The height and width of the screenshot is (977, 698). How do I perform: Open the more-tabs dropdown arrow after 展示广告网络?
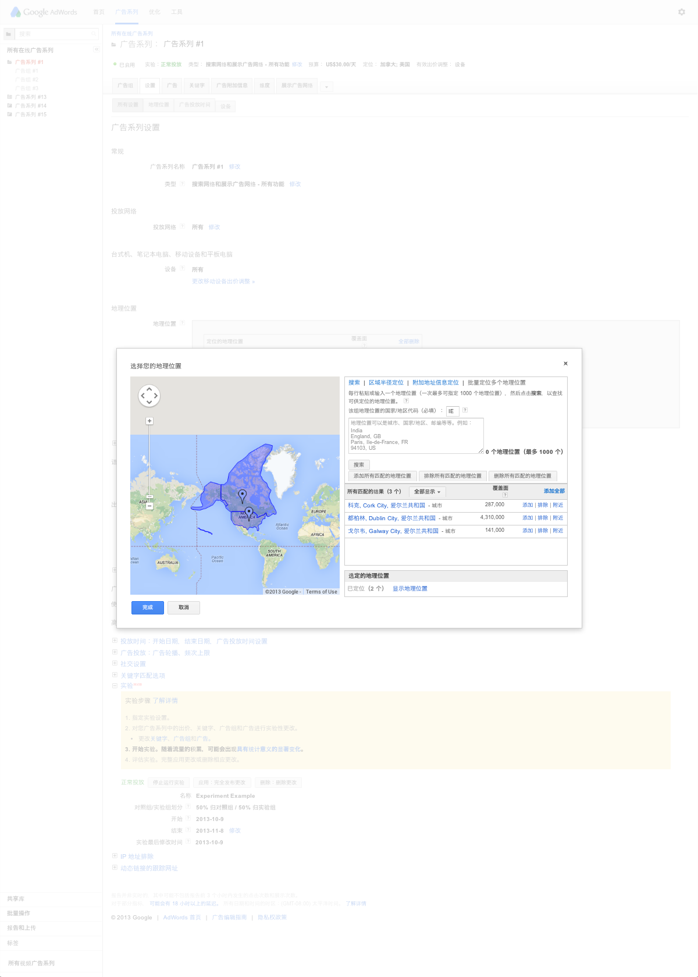[326, 87]
